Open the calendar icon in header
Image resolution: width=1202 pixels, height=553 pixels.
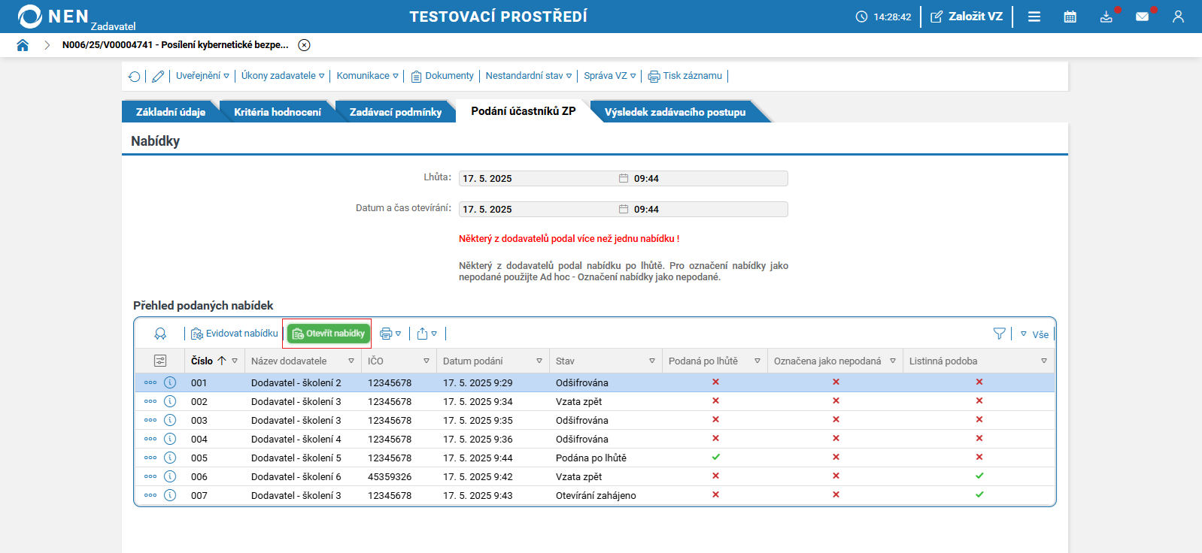pos(1070,17)
